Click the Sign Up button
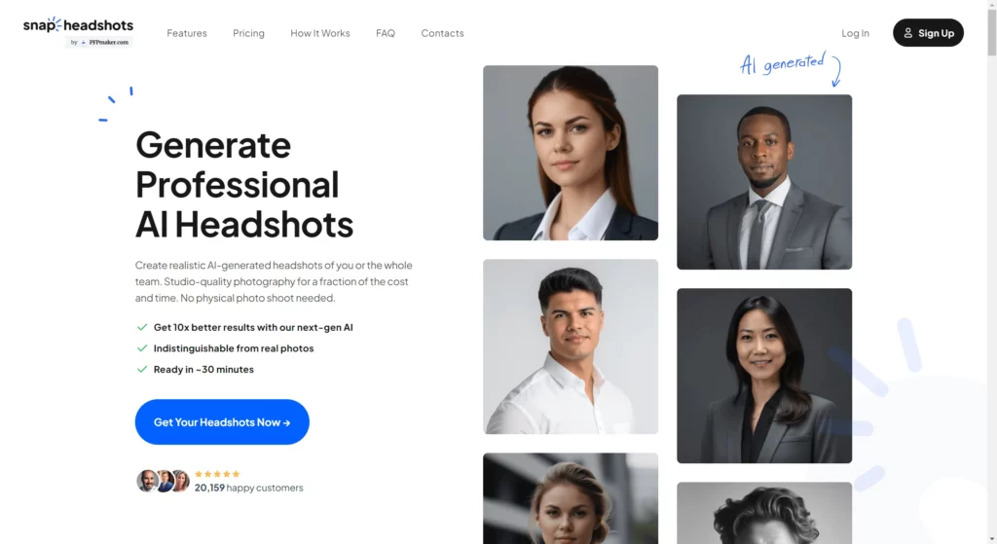The width and height of the screenshot is (997, 544). (x=928, y=32)
